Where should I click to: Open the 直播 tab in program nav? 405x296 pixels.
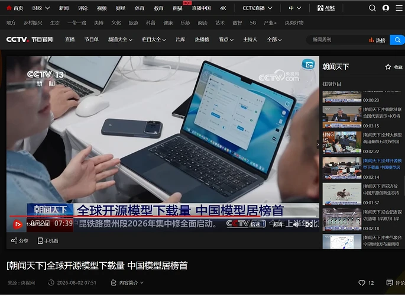pyautogui.click(x=70, y=40)
